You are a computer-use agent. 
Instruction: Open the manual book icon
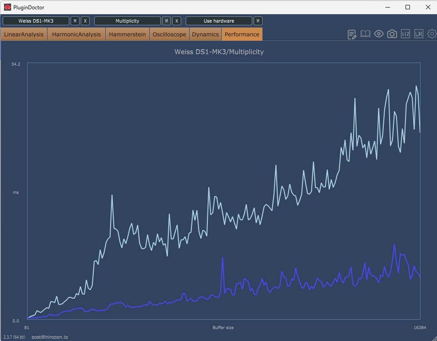pos(365,34)
